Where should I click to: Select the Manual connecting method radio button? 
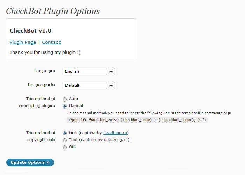pyautogui.click(x=65, y=106)
